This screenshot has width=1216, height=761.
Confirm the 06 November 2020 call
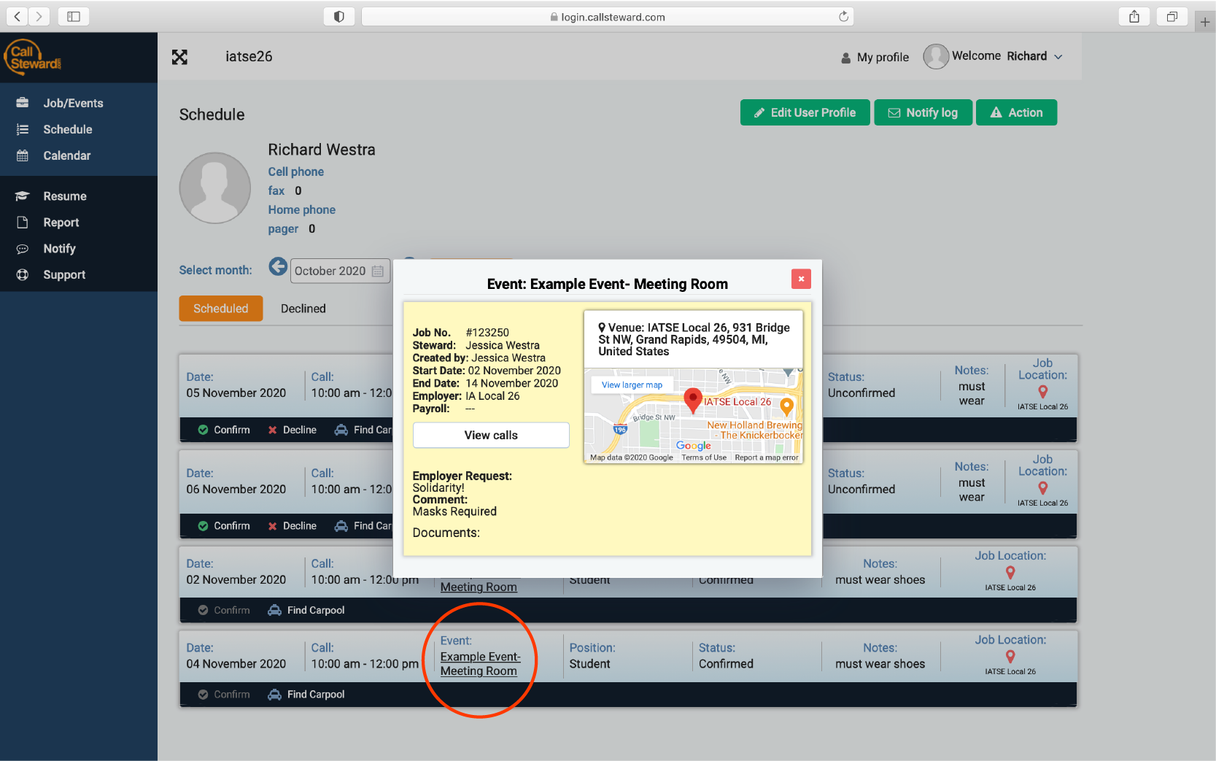(x=224, y=526)
